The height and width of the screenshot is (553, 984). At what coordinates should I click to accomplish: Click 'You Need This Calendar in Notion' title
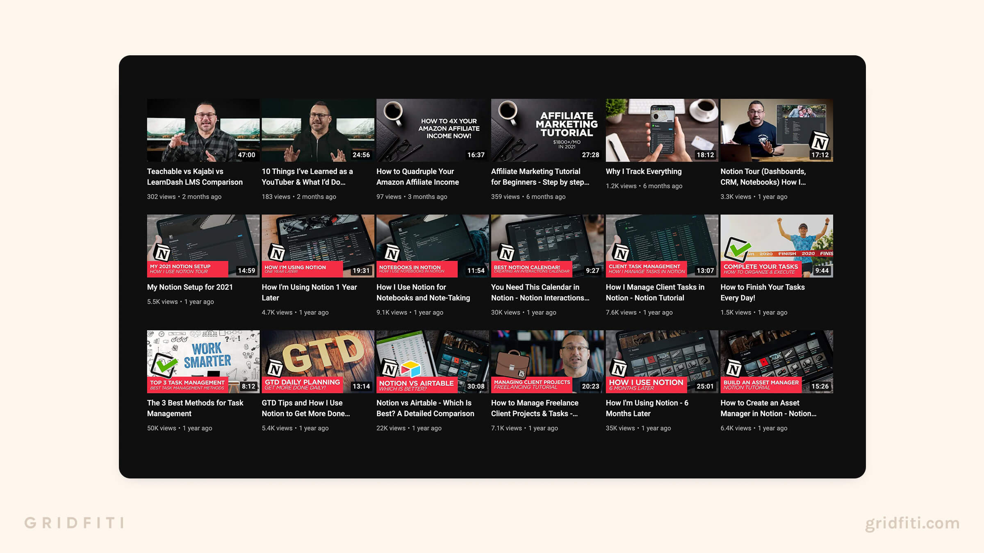(540, 292)
